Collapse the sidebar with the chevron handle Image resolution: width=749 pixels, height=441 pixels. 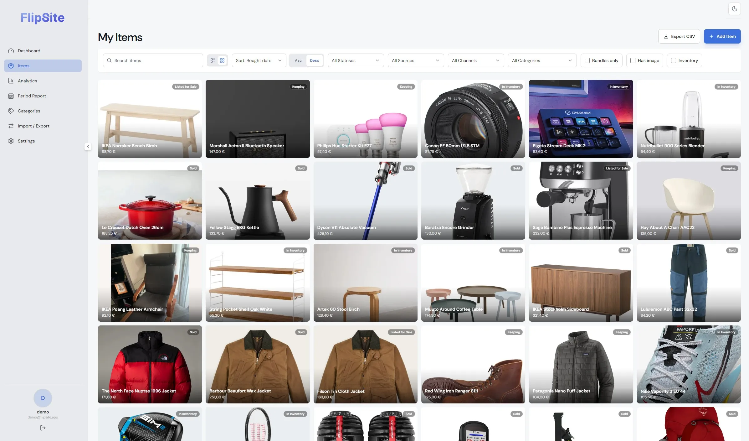click(x=88, y=147)
